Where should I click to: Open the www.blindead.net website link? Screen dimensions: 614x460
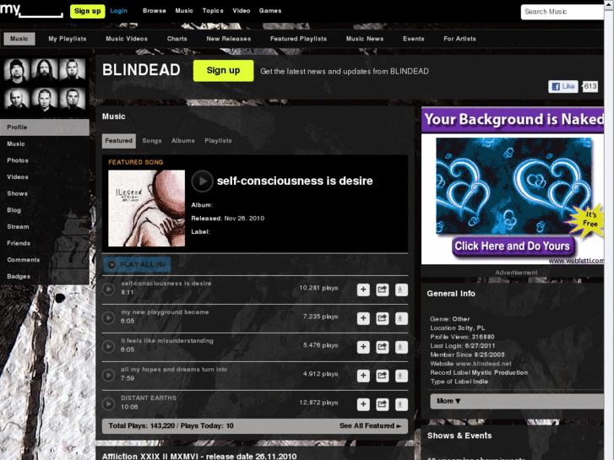click(483, 364)
